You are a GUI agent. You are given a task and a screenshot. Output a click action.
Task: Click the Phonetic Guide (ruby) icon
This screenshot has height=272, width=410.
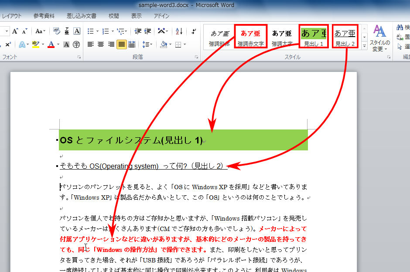[67, 31]
